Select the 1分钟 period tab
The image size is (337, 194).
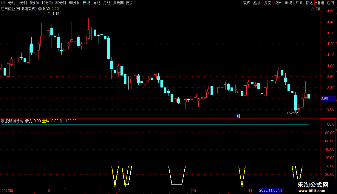coord(23,3)
